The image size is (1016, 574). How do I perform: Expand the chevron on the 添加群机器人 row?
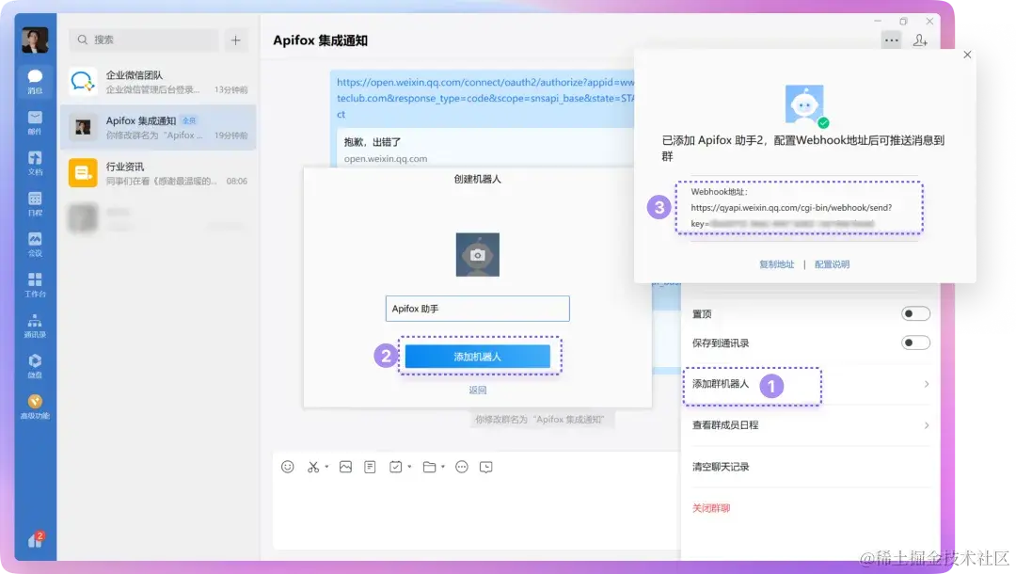pos(927,384)
